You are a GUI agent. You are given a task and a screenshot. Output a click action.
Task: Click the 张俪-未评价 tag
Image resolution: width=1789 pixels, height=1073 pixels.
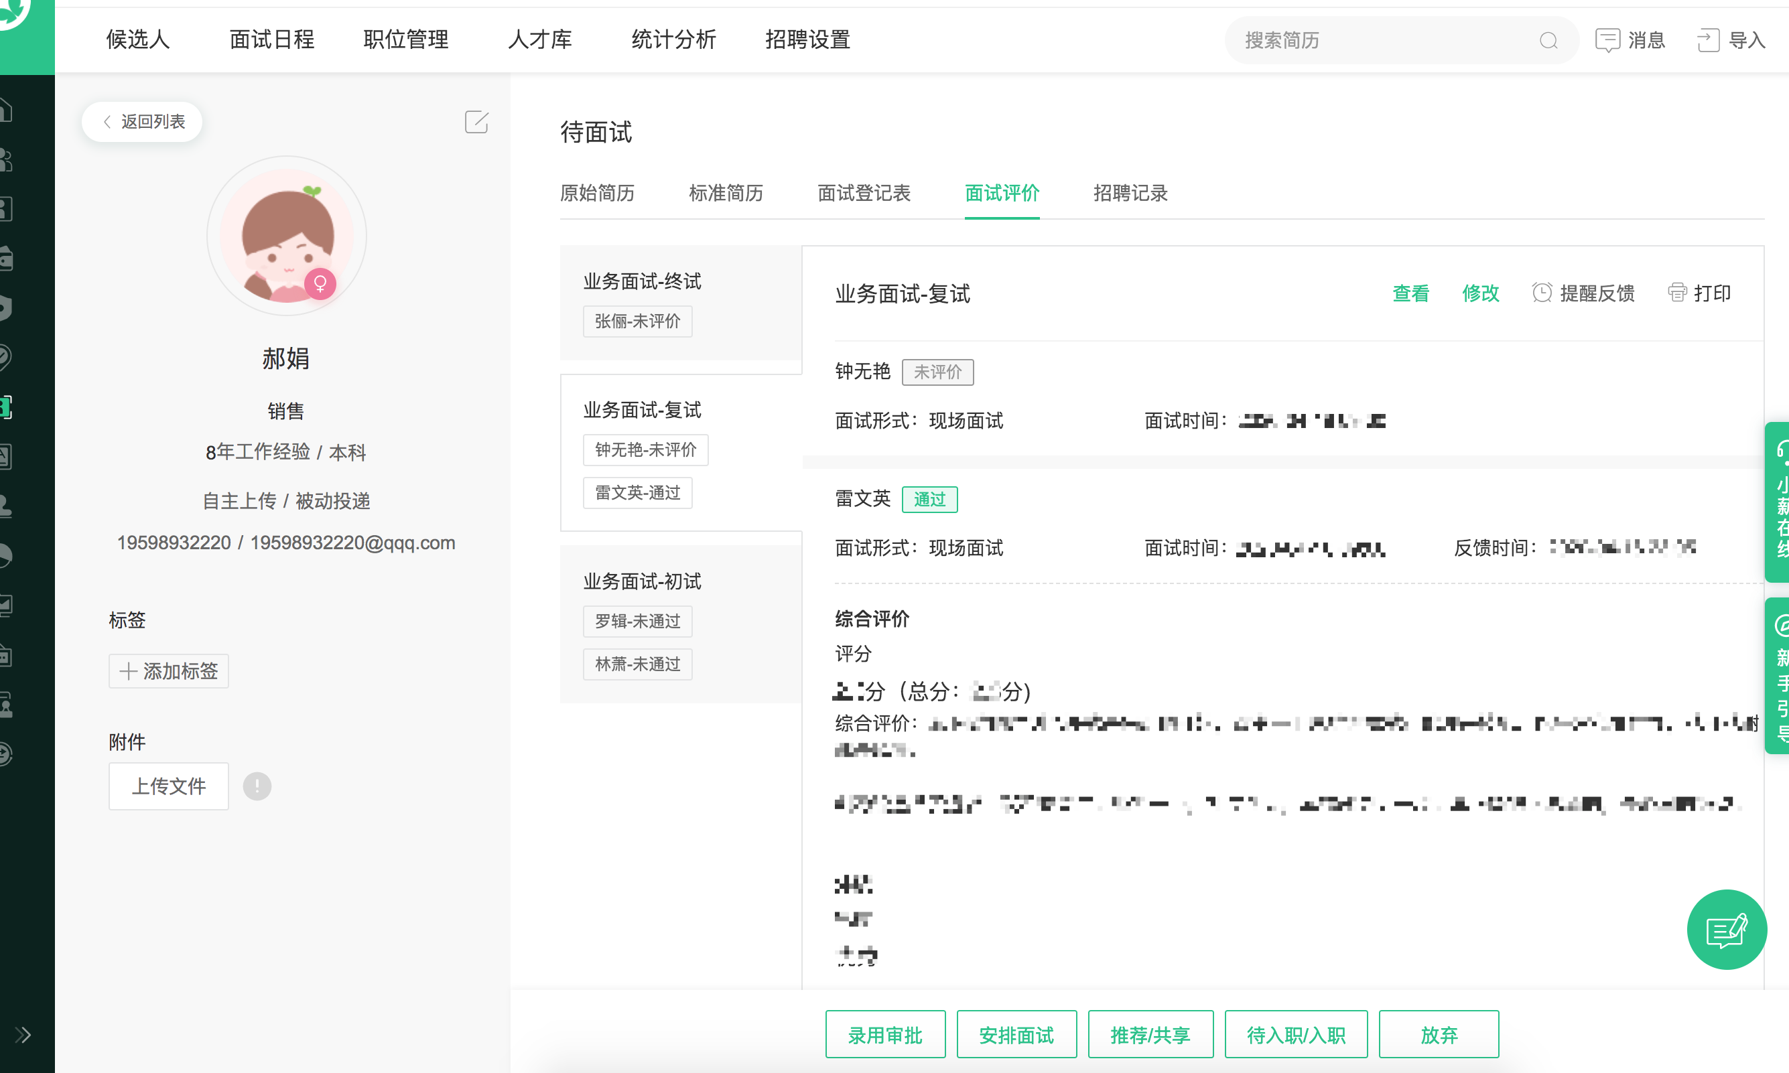click(x=637, y=321)
